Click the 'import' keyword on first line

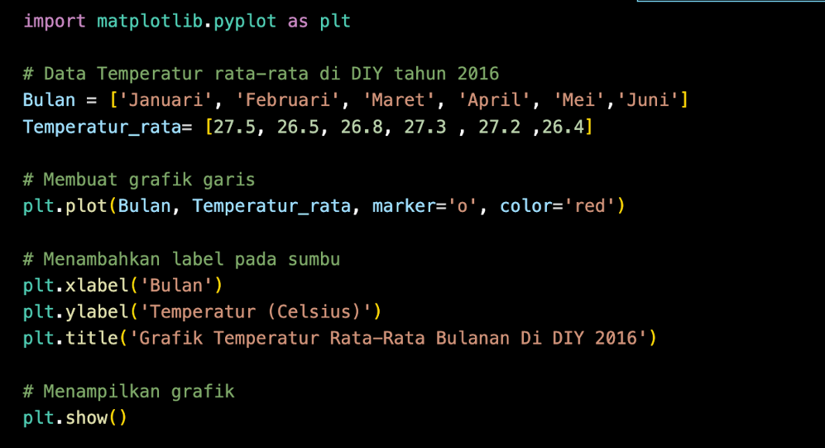point(54,21)
